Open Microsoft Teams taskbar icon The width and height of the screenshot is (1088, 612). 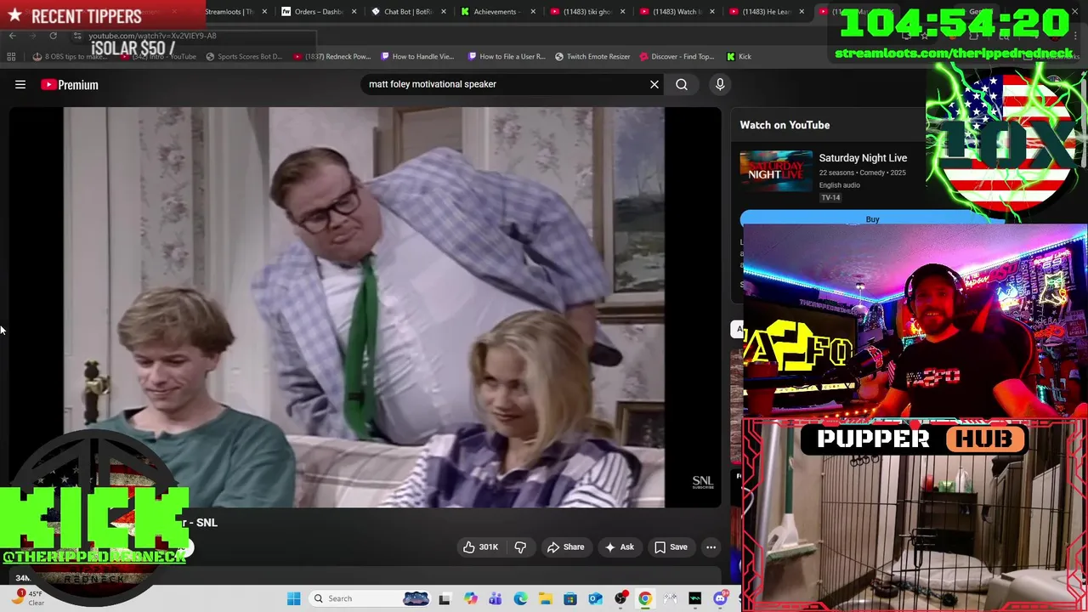[x=496, y=598]
